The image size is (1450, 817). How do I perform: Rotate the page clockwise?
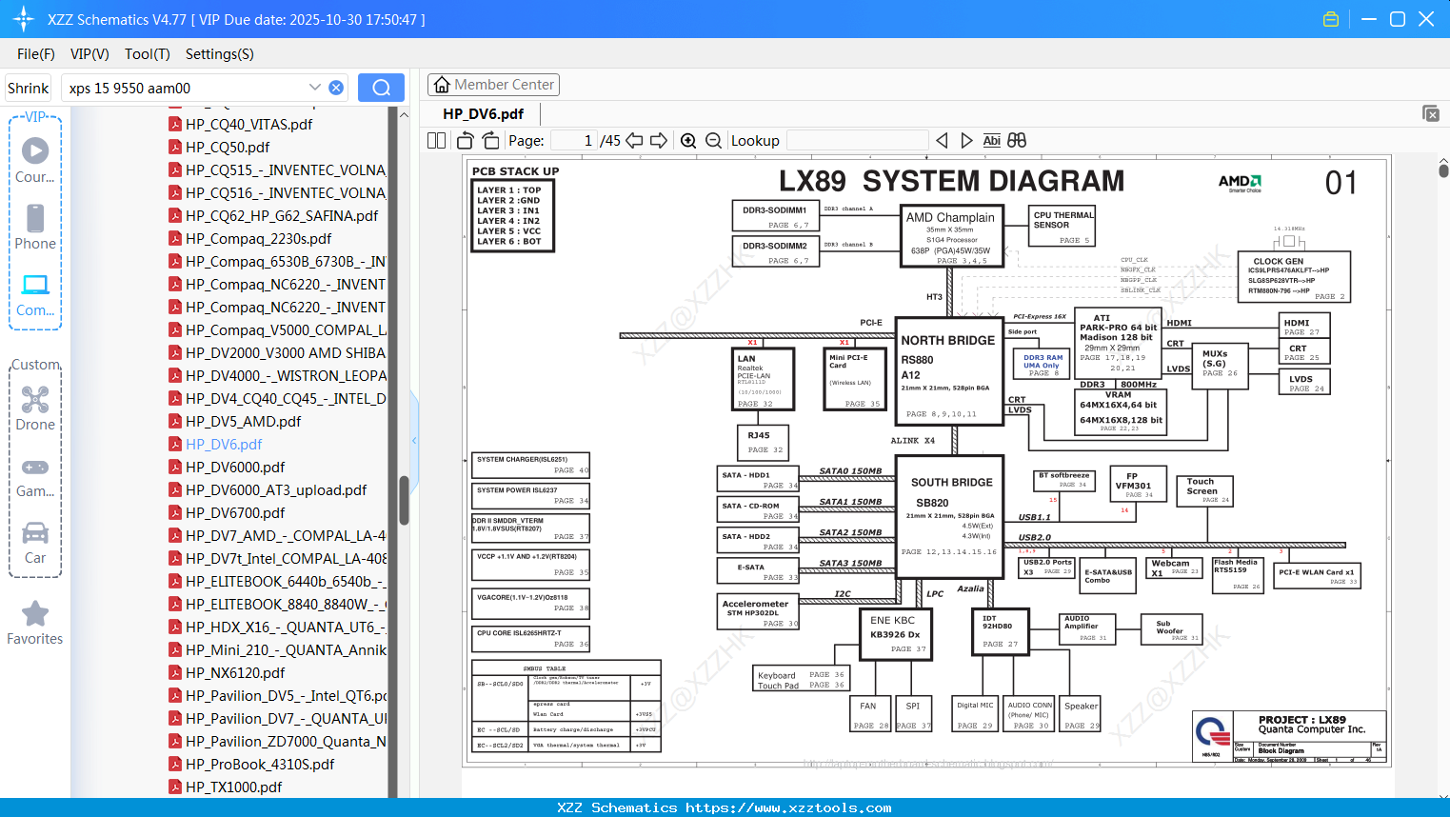(x=490, y=140)
